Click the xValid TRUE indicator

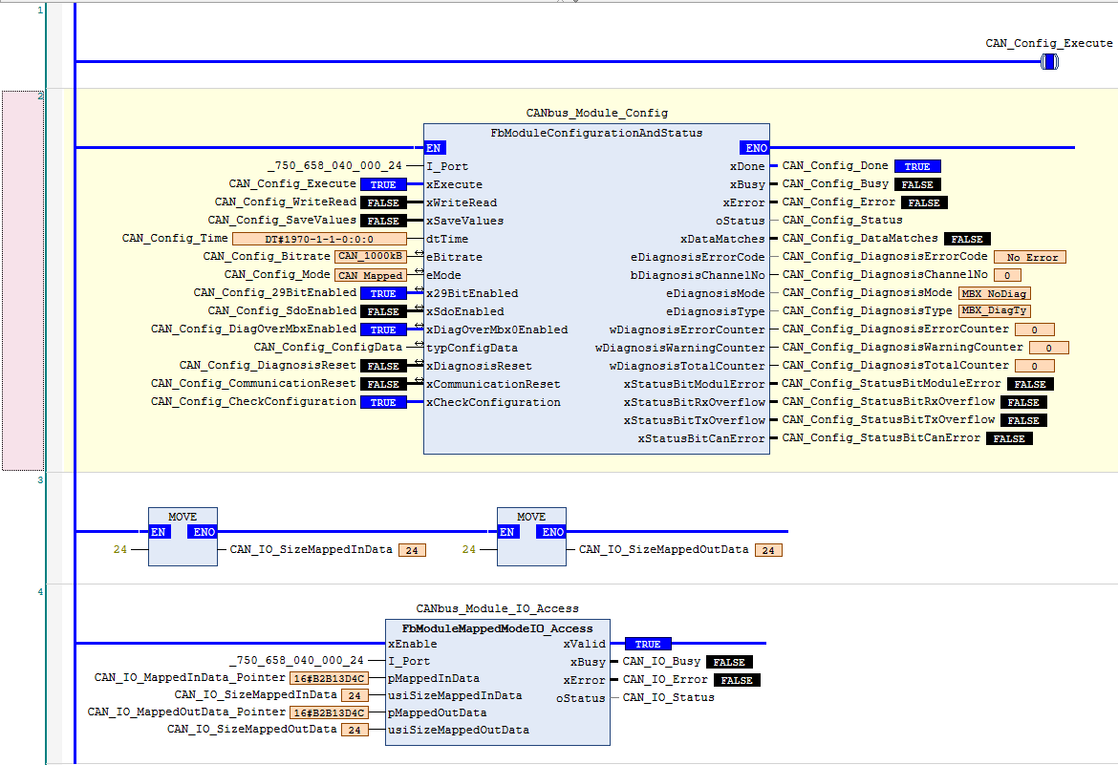pyautogui.click(x=648, y=644)
